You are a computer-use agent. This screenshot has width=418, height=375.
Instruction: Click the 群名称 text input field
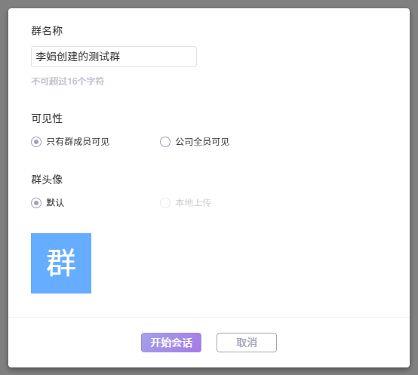coord(114,57)
